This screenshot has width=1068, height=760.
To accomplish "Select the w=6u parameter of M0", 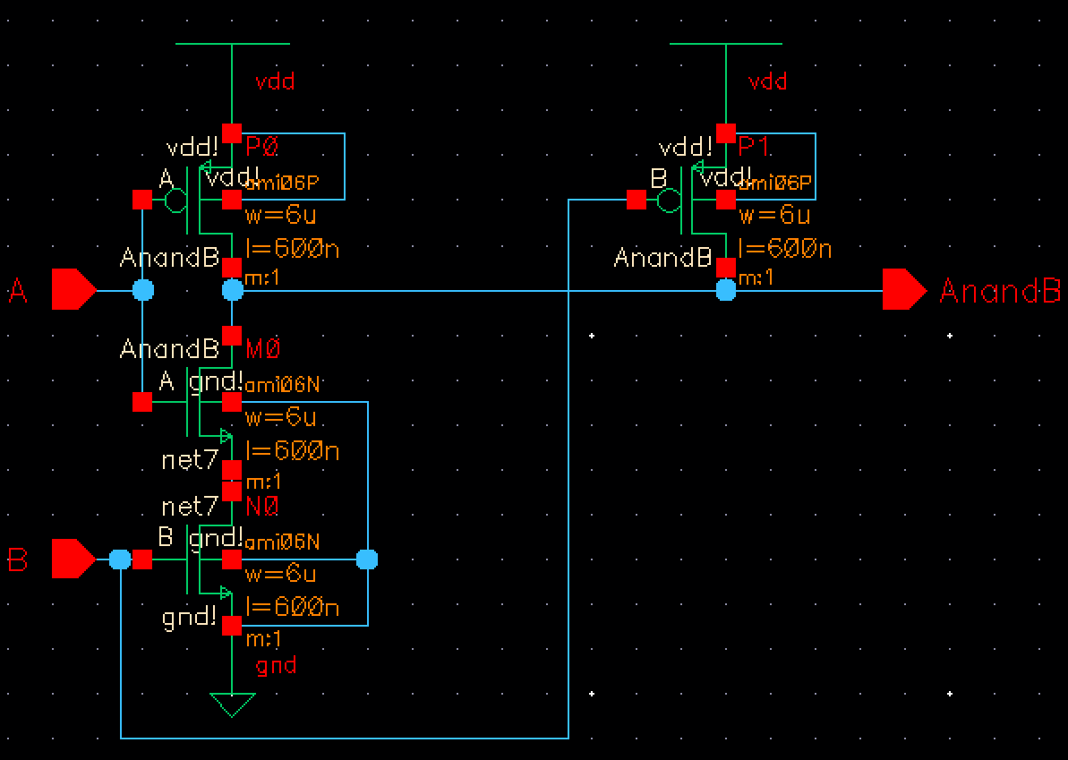I will click(x=280, y=417).
